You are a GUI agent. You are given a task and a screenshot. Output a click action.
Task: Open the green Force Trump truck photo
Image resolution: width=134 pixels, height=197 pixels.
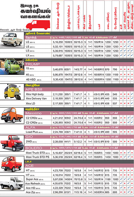coord(12,66)
